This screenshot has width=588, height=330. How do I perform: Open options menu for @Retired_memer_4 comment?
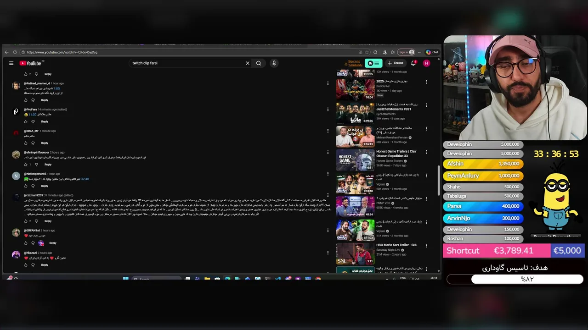(328, 83)
